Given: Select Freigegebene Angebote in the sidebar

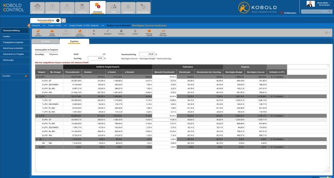Looking at the screenshot, I should tap(13, 42).
